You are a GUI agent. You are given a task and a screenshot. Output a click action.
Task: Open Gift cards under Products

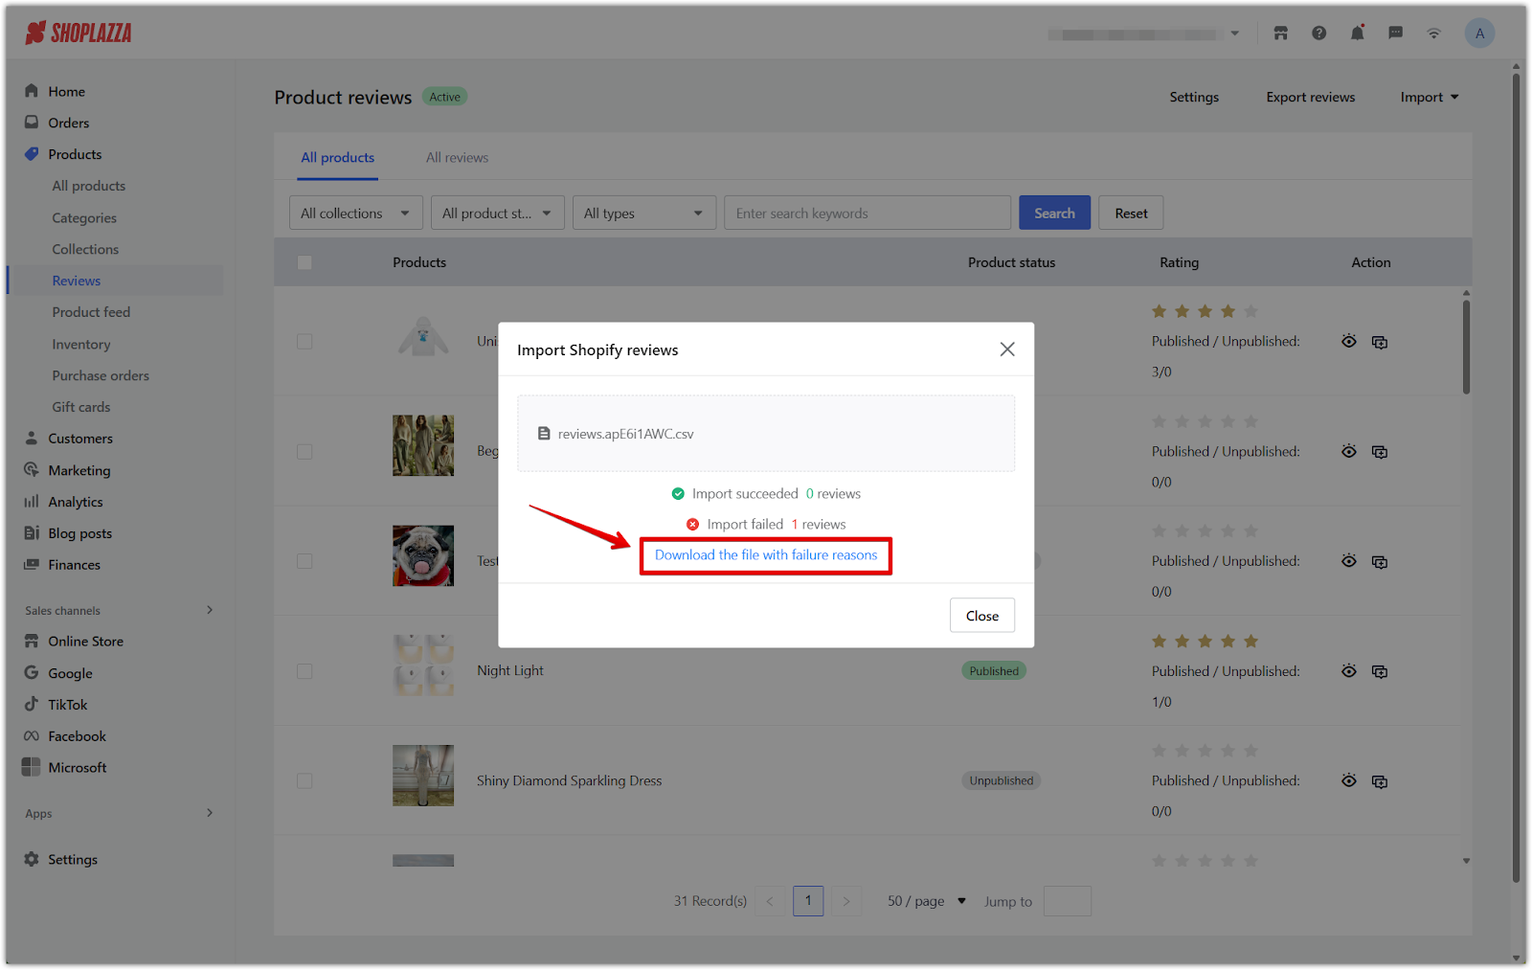(81, 408)
